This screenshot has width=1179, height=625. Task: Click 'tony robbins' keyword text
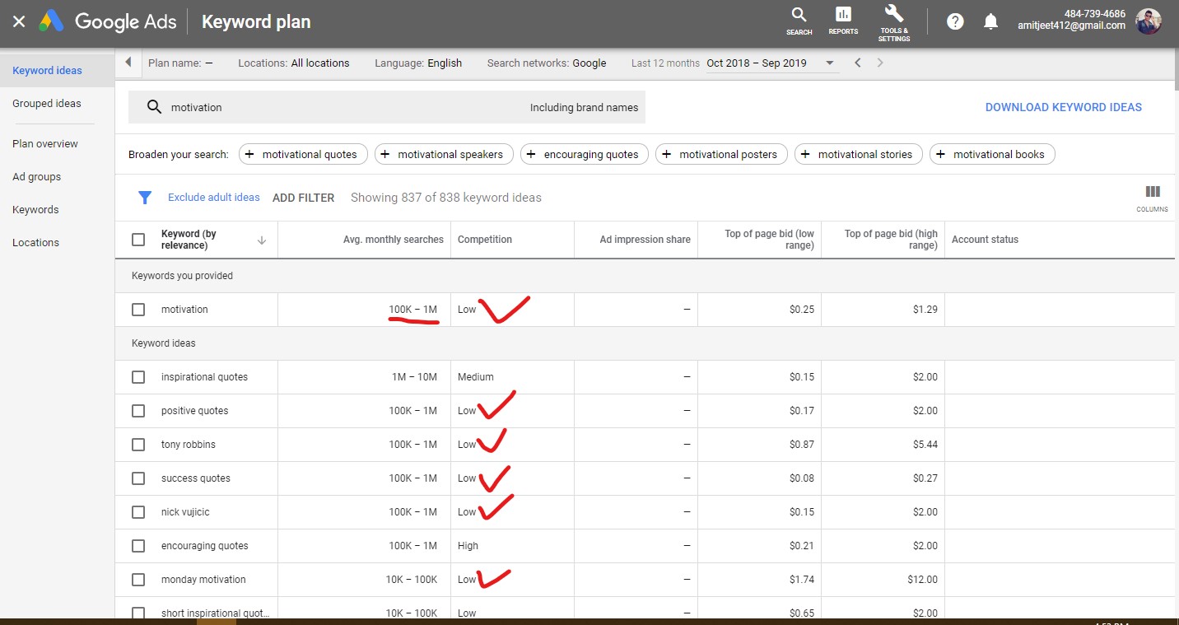[x=189, y=445]
